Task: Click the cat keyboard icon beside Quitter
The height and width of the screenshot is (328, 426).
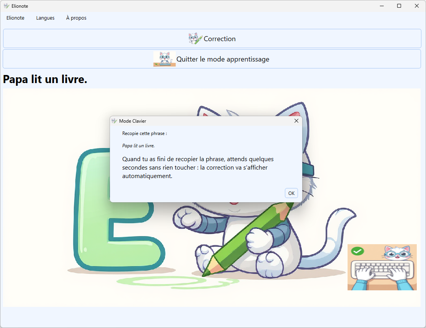Action: pyautogui.click(x=165, y=59)
